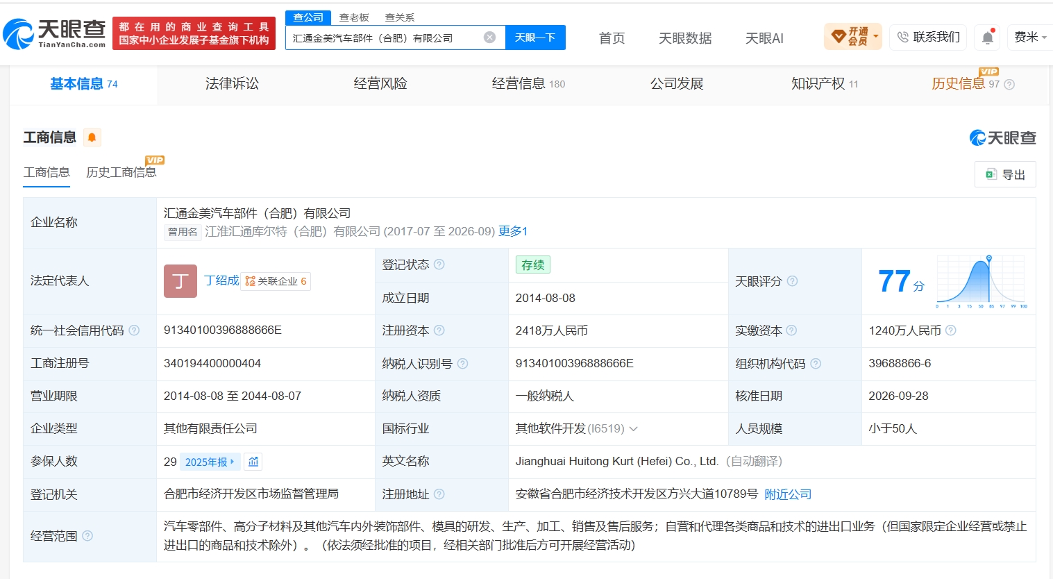This screenshot has width=1053, height=579.
Task: Open the 附近公司 link
Action: pos(788,494)
